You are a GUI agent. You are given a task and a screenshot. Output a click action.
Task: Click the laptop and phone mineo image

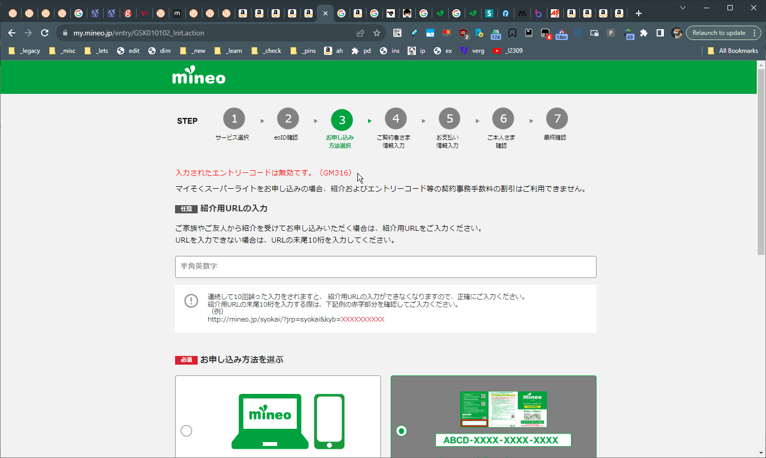tap(288, 421)
